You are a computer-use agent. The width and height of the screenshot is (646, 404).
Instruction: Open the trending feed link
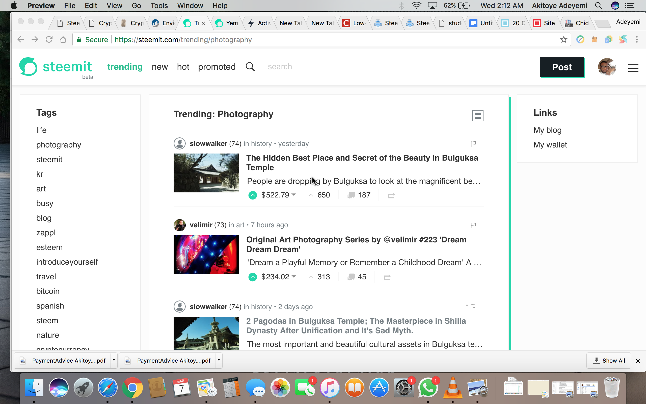125,66
